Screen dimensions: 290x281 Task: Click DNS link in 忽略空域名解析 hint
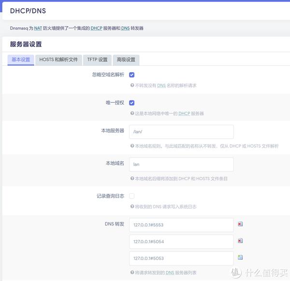coord(161,86)
